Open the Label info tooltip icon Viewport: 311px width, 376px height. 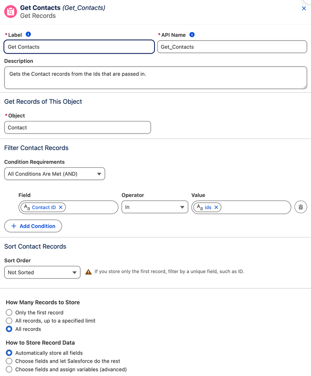tap(28, 34)
